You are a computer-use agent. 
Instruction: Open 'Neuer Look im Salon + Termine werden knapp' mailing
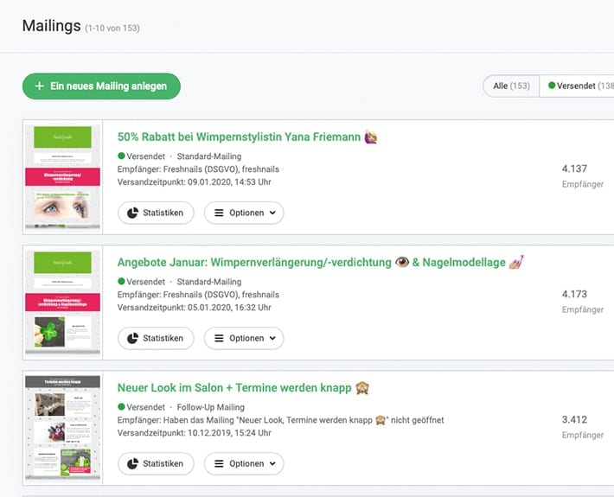[243, 388]
